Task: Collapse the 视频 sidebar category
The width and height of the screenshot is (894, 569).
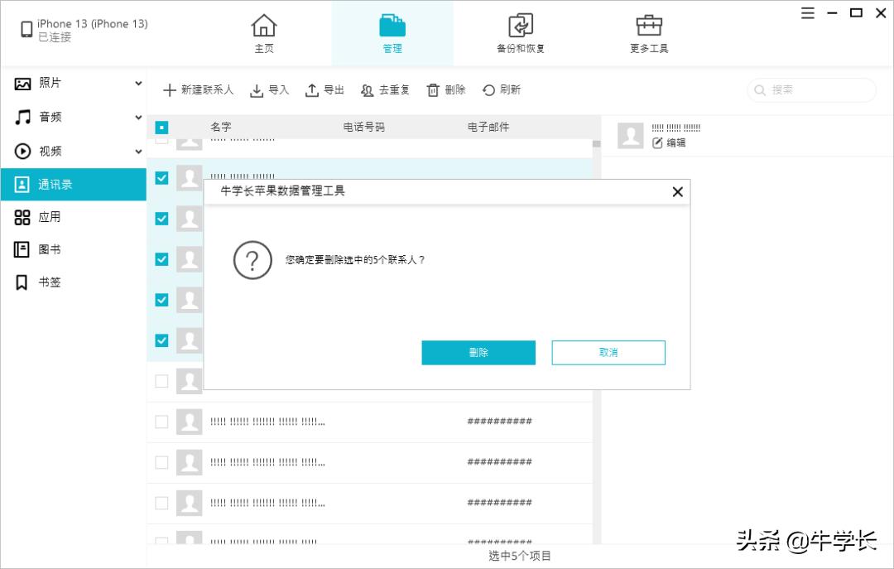Action: (138, 152)
